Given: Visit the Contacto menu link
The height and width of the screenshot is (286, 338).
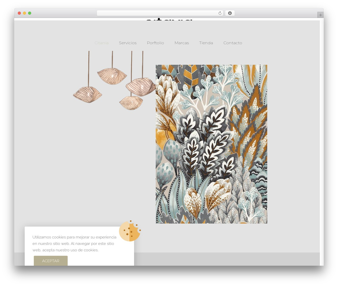Looking at the screenshot, I should pos(233,43).
